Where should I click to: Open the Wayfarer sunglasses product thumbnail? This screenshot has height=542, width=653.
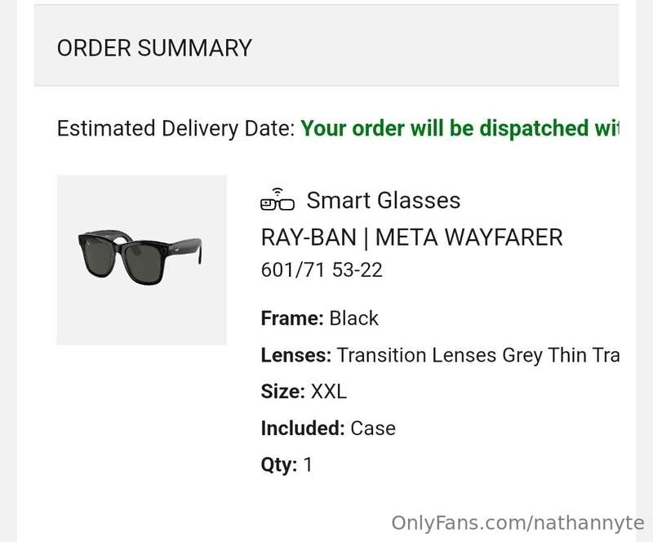pos(141,260)
